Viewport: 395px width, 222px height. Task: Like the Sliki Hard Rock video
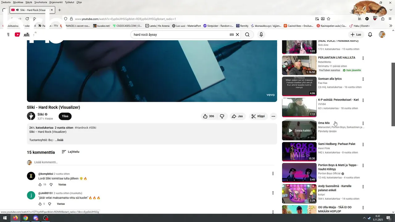pos(209,116)
